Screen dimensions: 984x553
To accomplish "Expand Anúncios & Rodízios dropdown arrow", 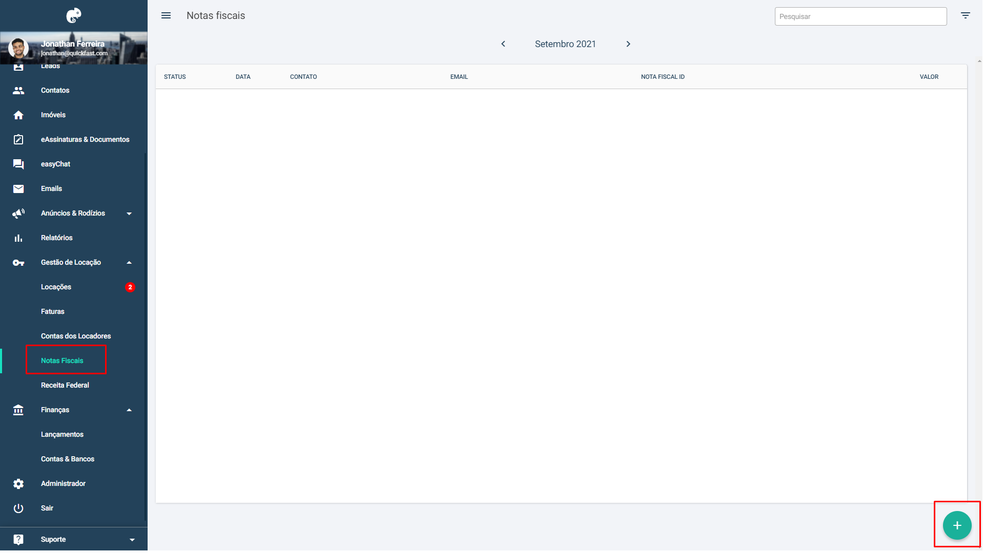I will [129, 214].
